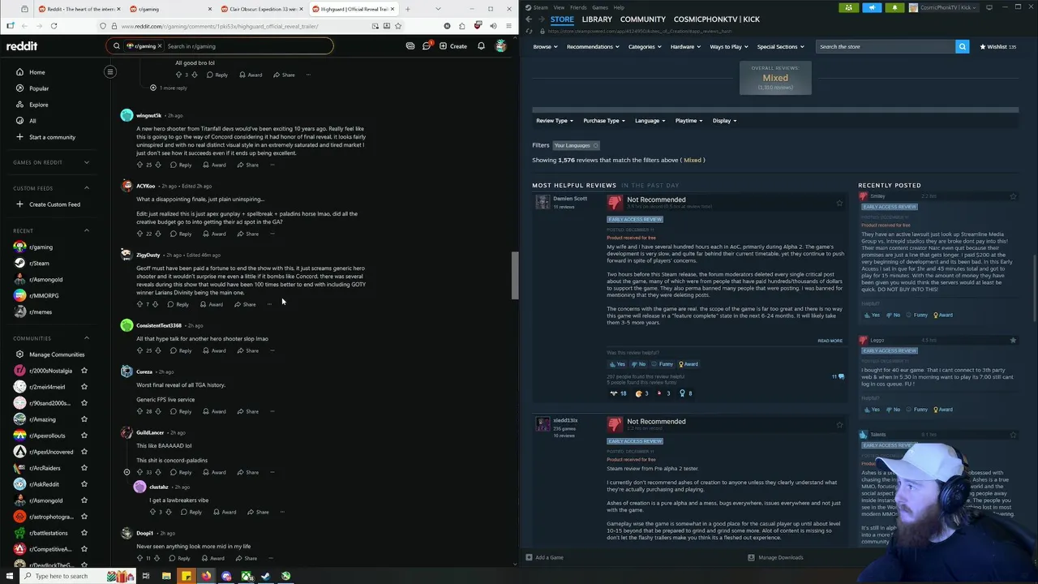The height and width of the screenshot is (584, 1038).
Task: Upvote the ConsistentText3368 comment
Action: [139, 350]
